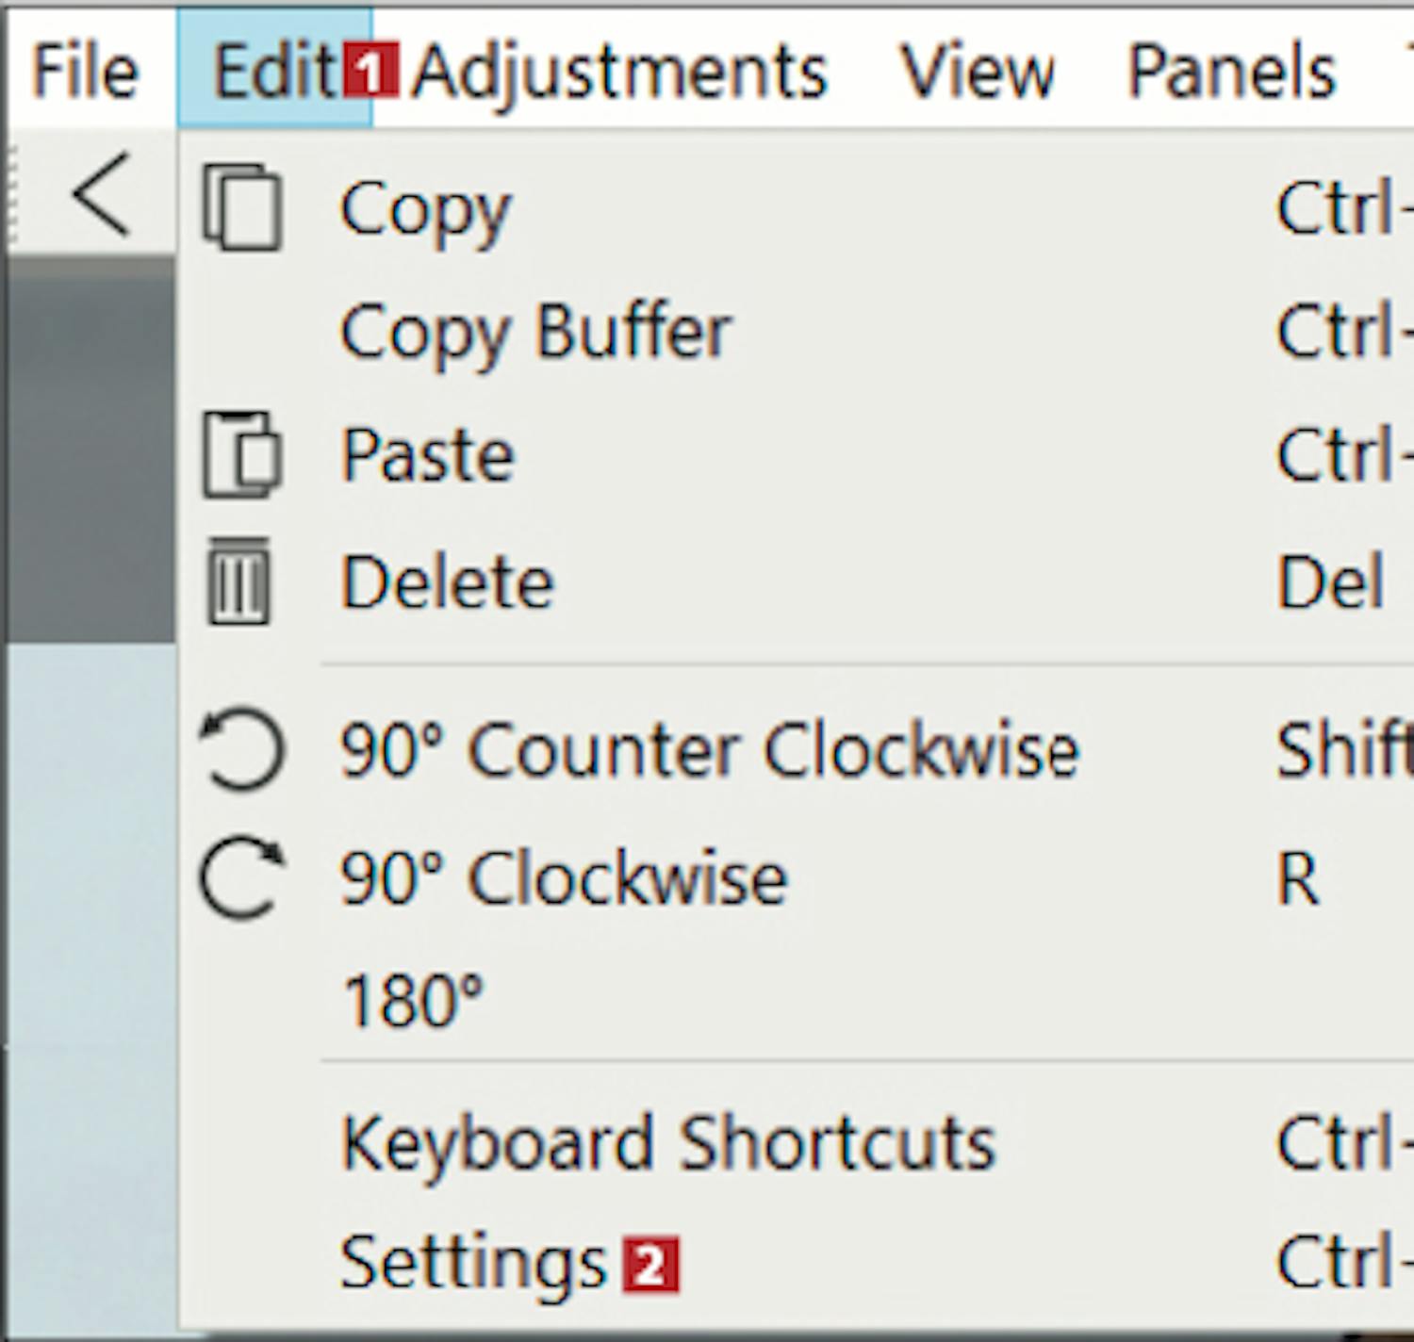Click the clockwise rotation arrow icon

241,877
